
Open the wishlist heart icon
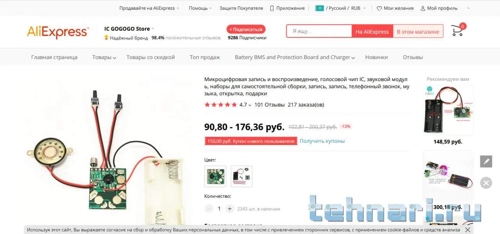click(379, 8)
